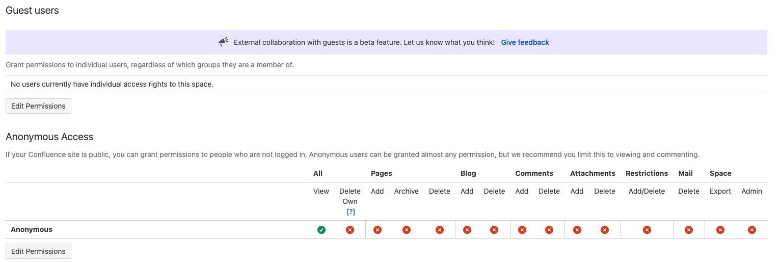Screen dimensions: 780x262
Task: Open the [?] help link under Delete Own
Action: tap(351, 212)
